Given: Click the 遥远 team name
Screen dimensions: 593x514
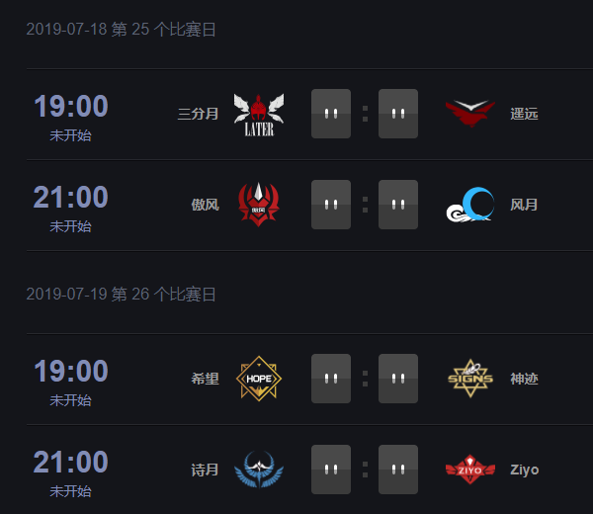Looking at the screenshot, I should [524, 114].
